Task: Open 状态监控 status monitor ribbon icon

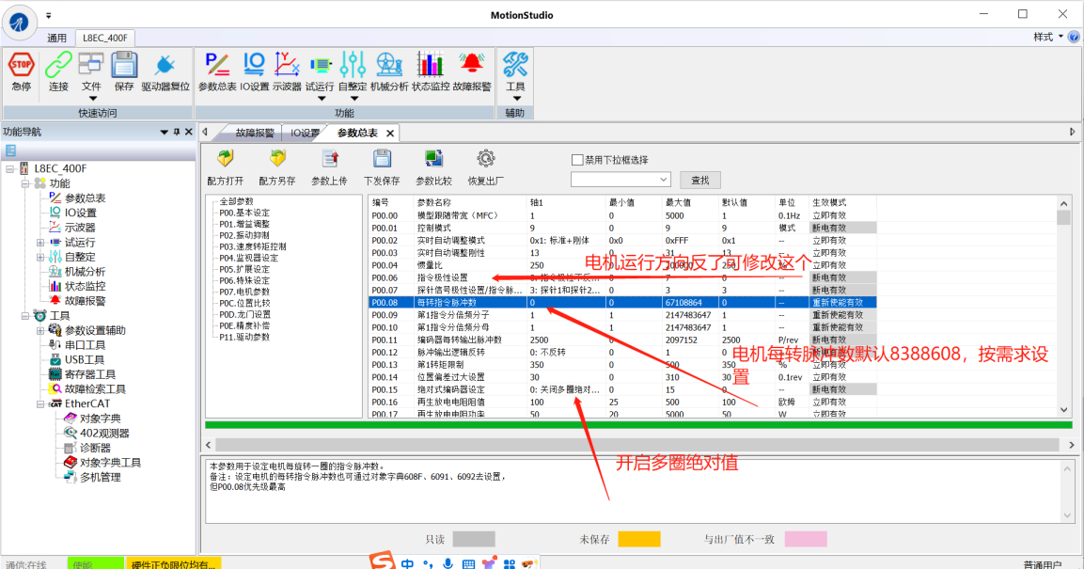Action: (x=430, y=64)
